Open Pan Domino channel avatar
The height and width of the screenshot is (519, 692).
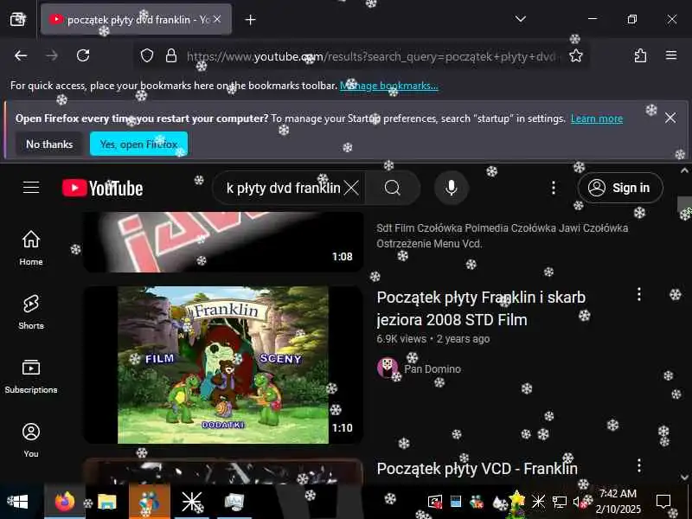(x=388, y=368)
